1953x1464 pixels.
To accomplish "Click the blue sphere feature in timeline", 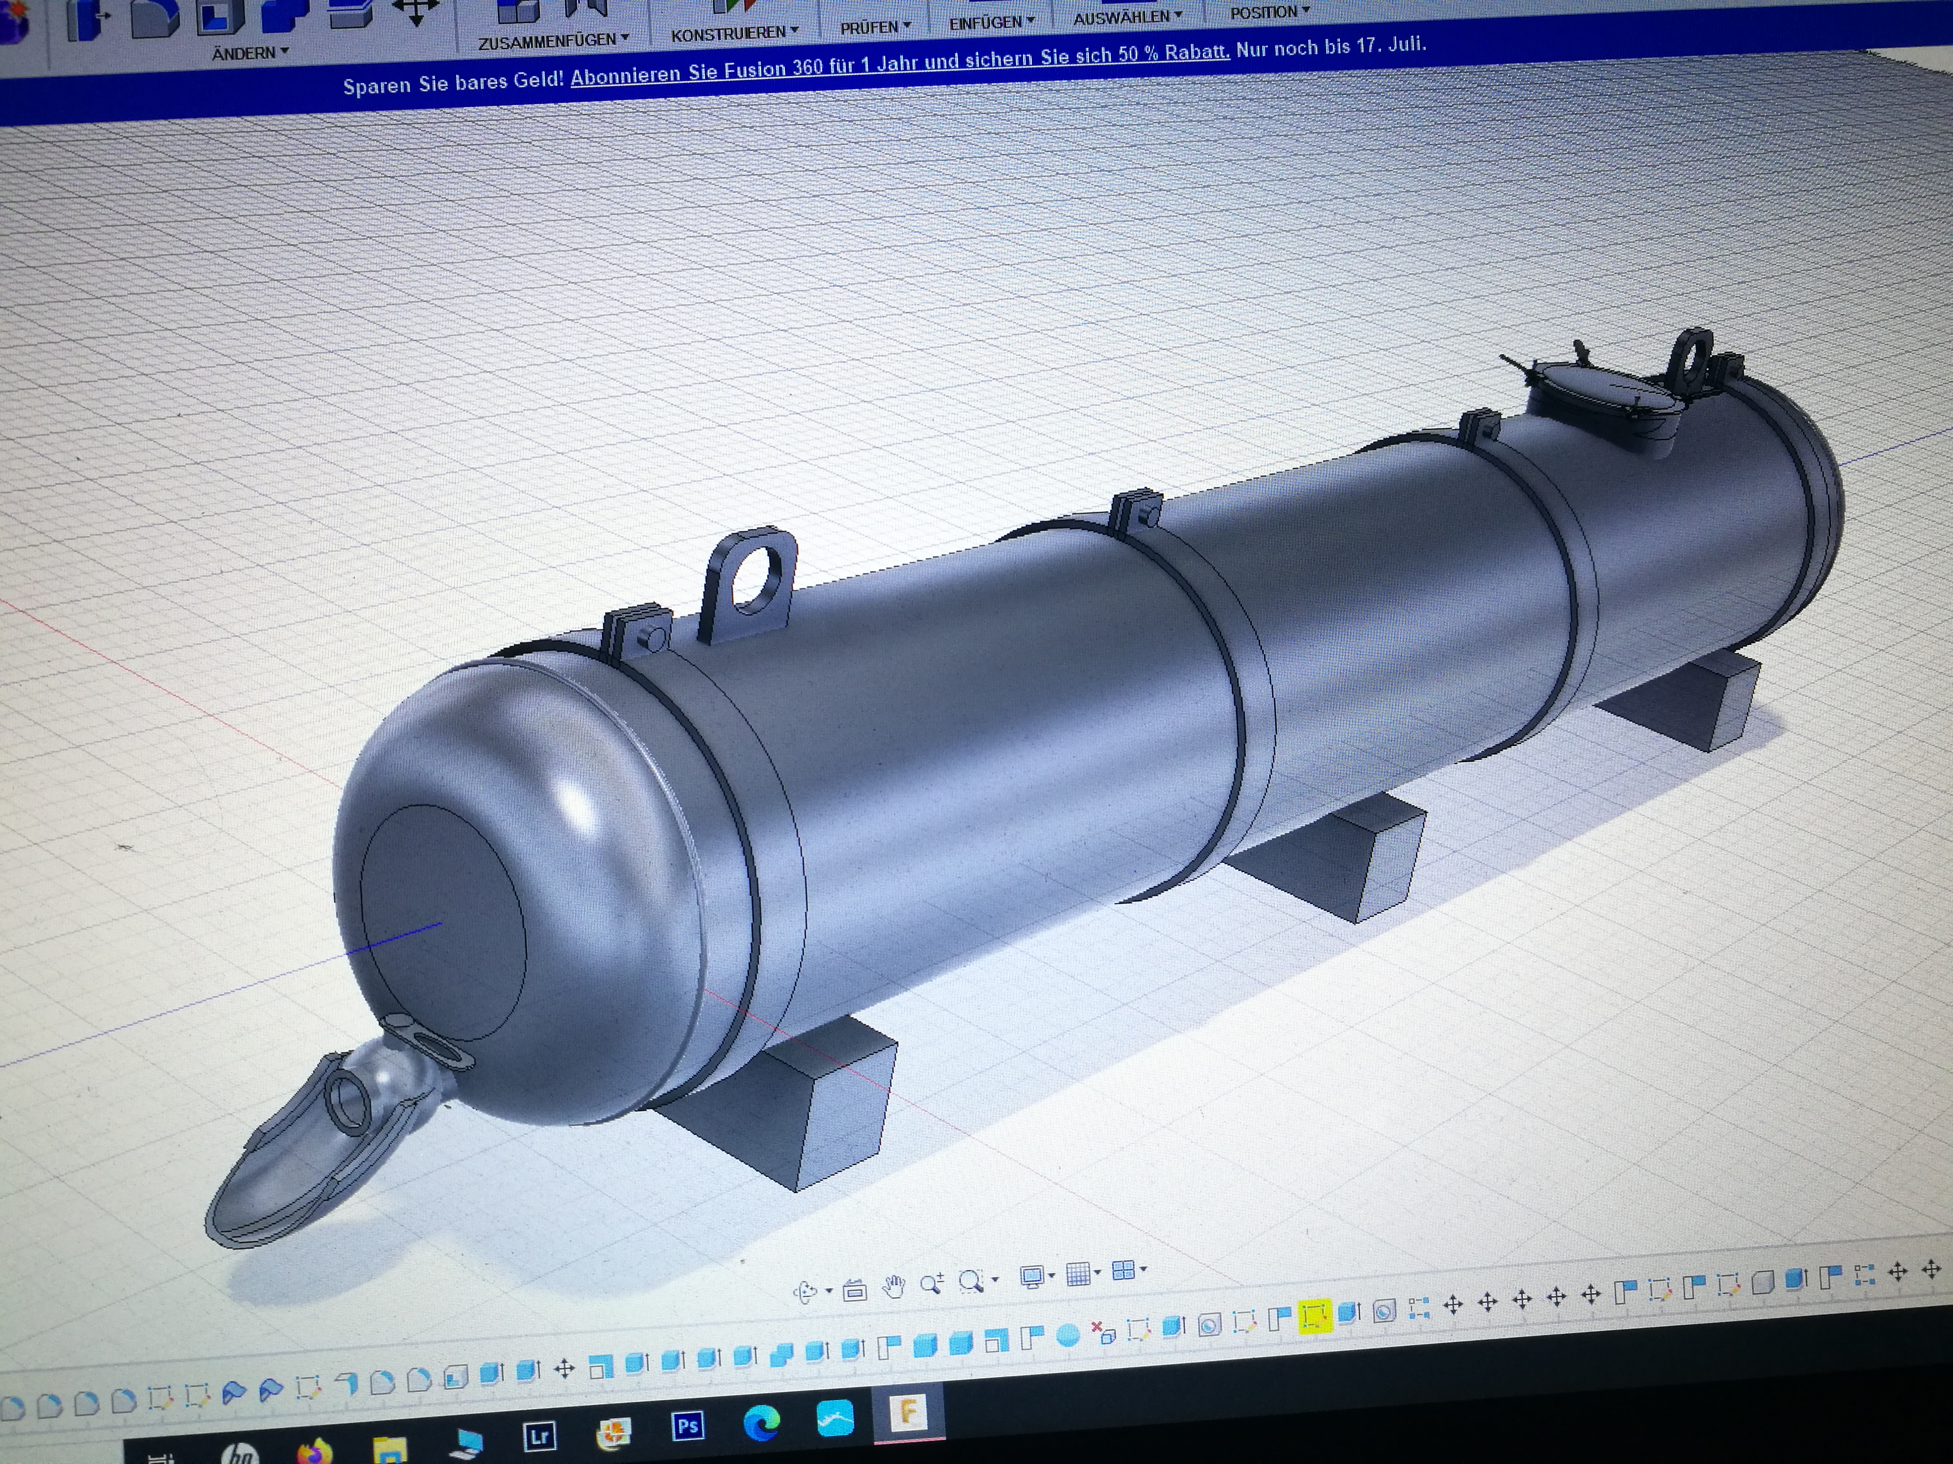I will [1069, 1336].
